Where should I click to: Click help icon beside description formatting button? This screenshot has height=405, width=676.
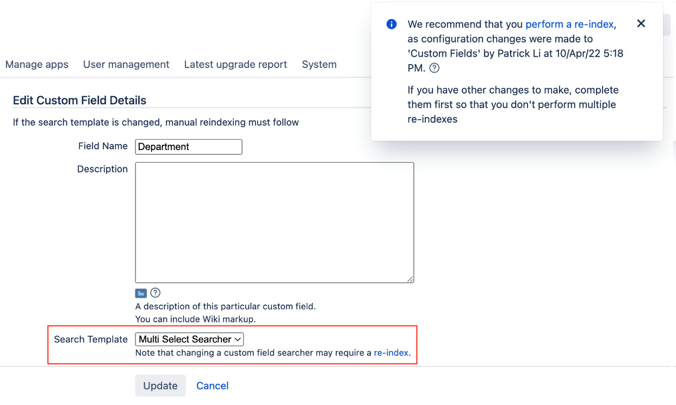155,293
